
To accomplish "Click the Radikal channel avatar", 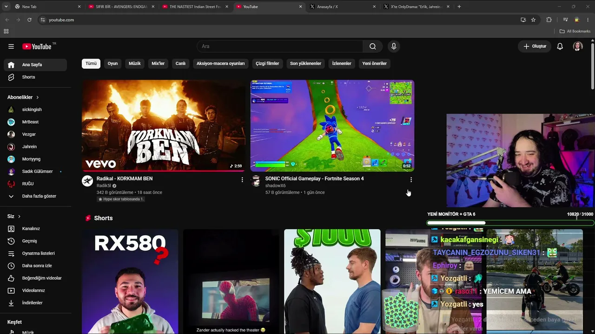I will coord(87,181).
